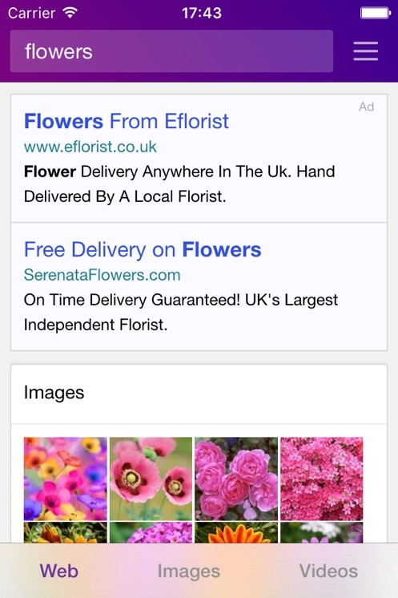Select the colorful mixed flowers thumbnail
Viewport: 398px width, 598px height.
[x=66, y=479]
